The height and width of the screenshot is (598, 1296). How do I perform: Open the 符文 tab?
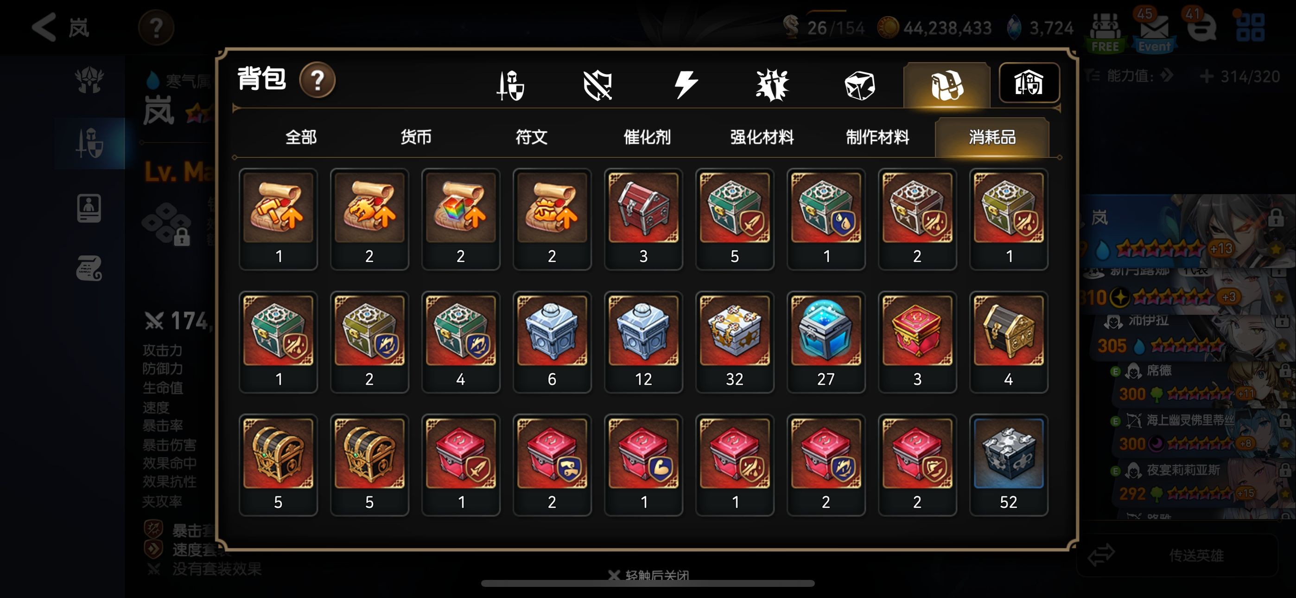pos(531,137)
